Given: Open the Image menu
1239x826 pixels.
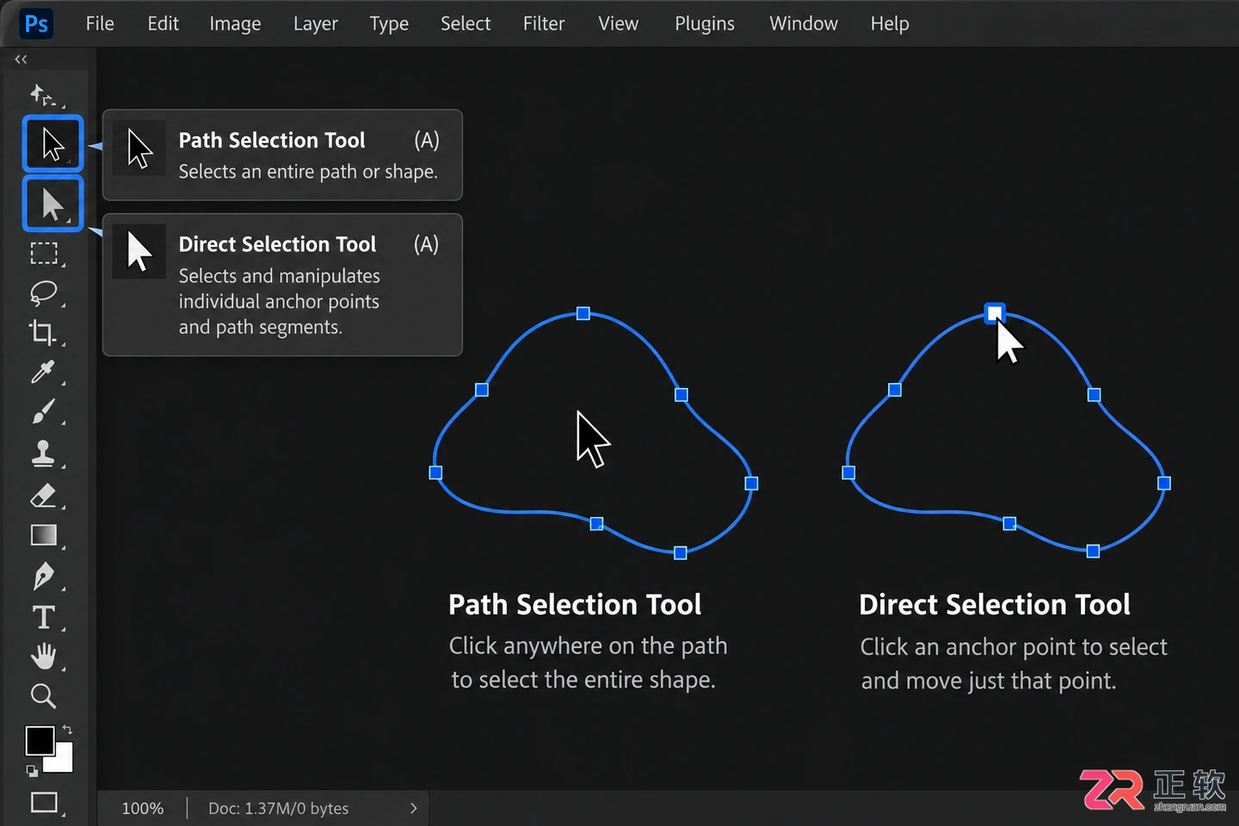Looking at the screenshot, I should [235, 23].
